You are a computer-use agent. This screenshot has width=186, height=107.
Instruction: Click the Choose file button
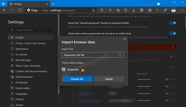tap(77, 79)
